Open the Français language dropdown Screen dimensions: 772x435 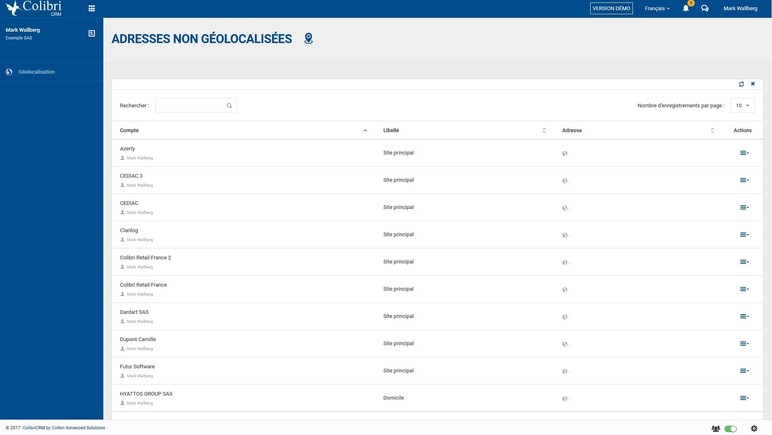[657, 8]
